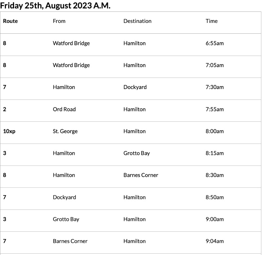
Task: Click Dockyard origin in the 8:50am row
Action: (64, 197)
